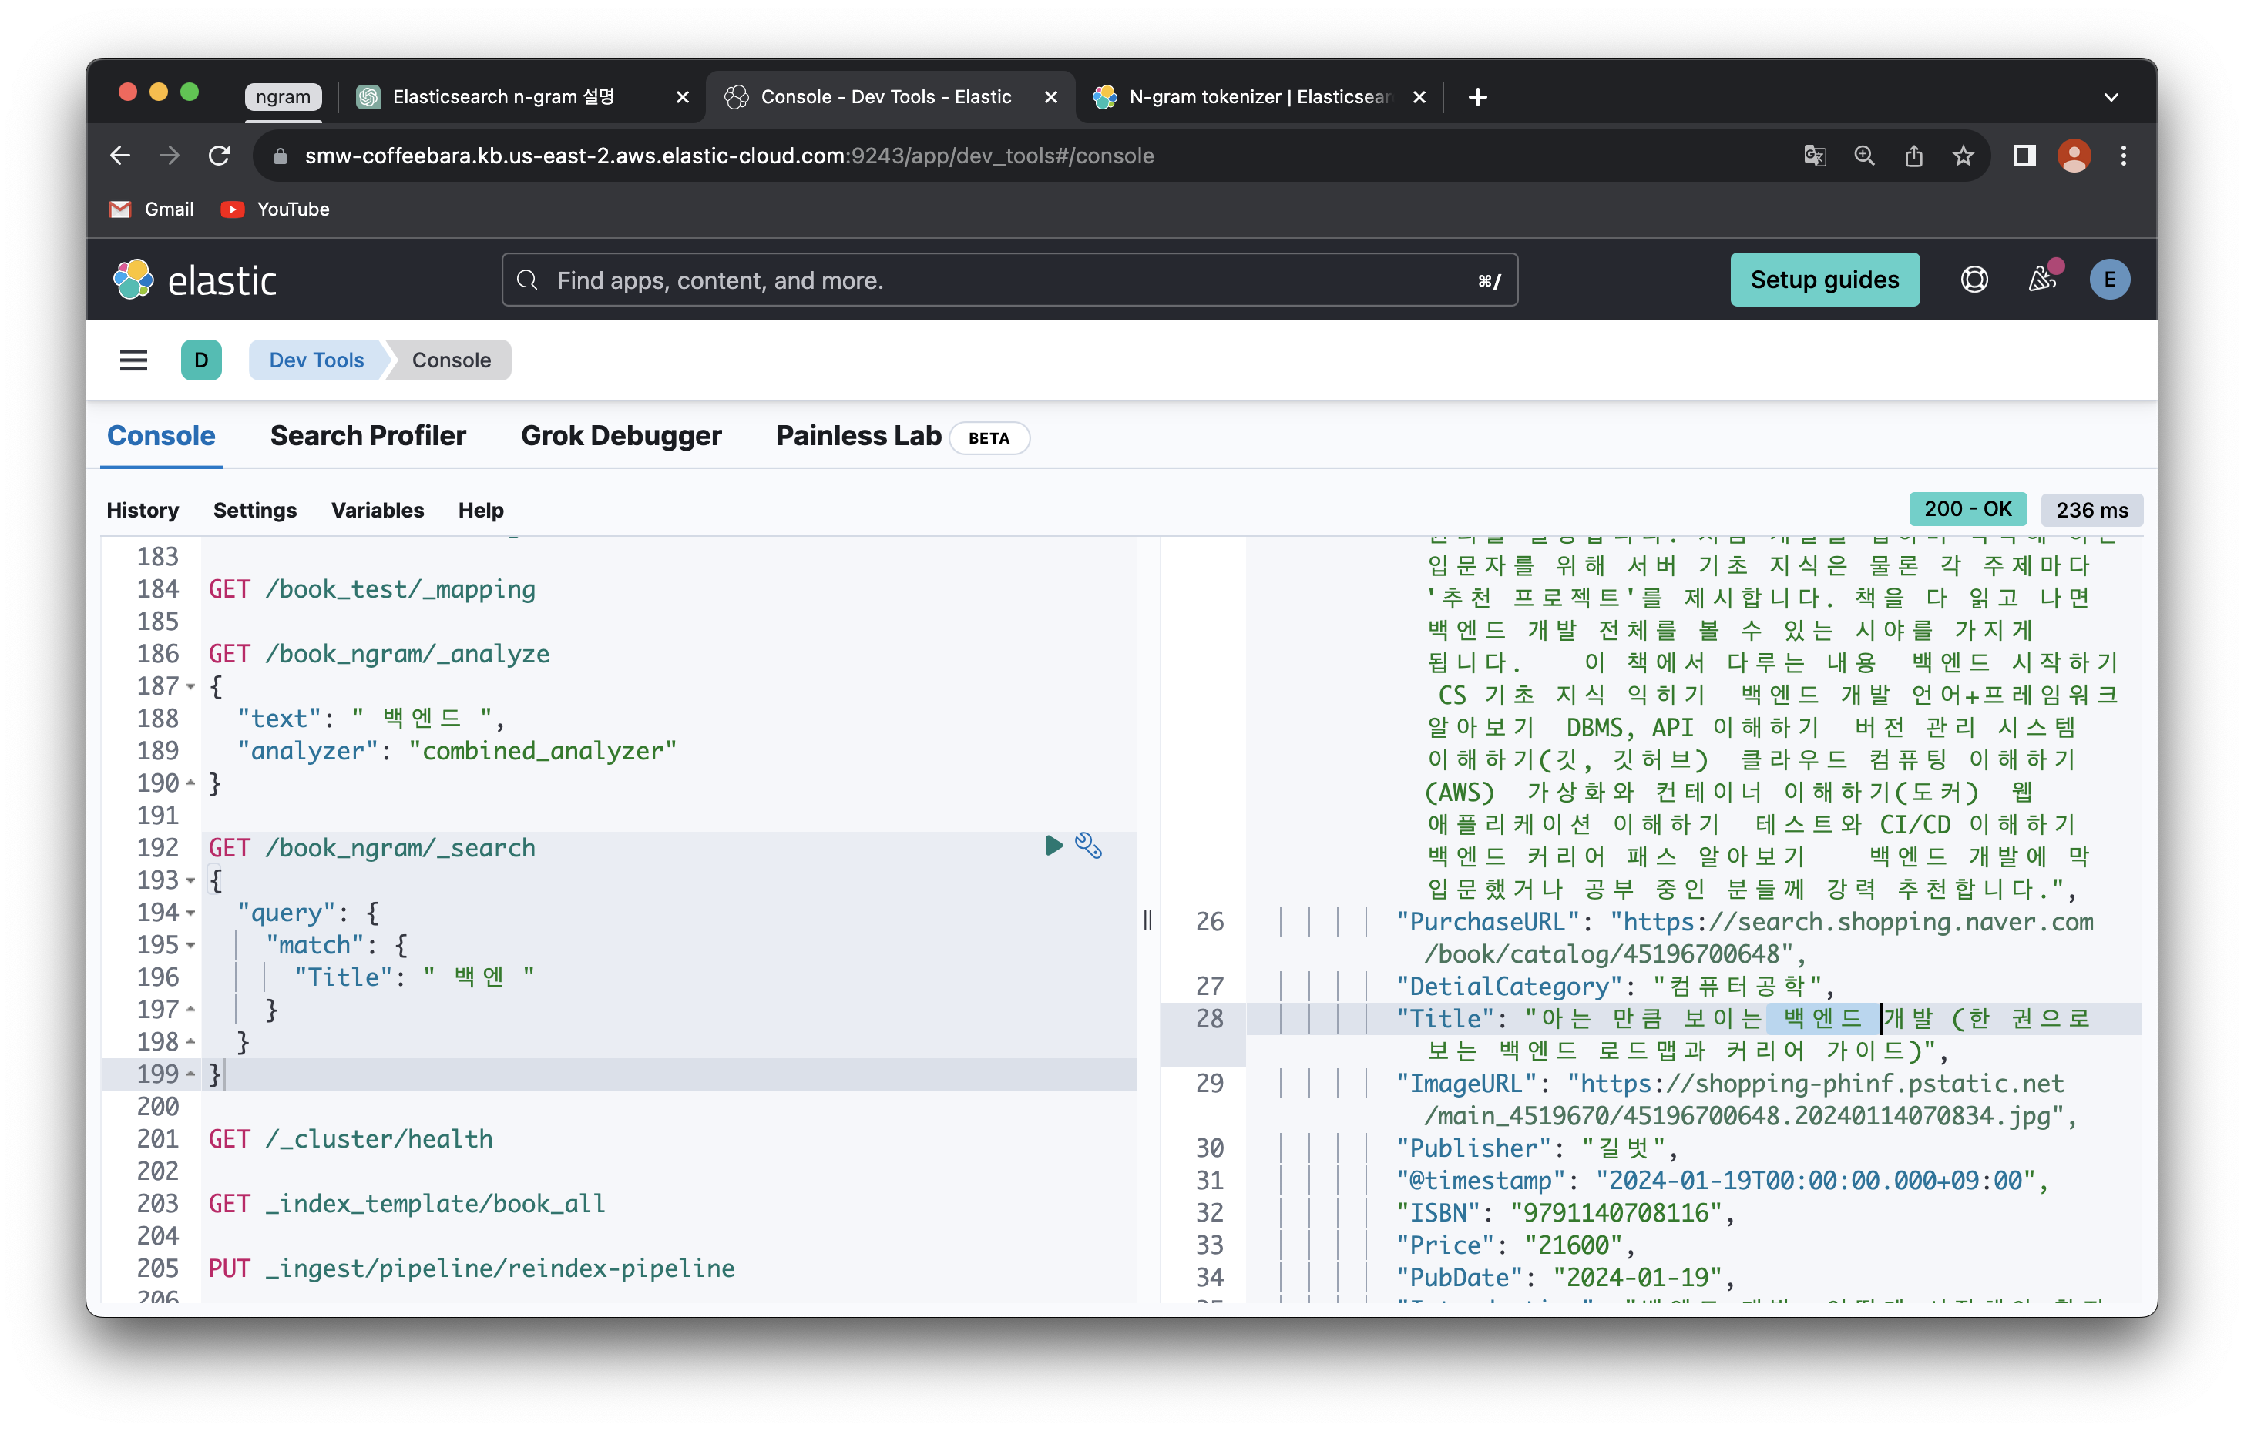Click the PUT _ingest/pipeline/reindex-pipeline line
The width and height of the screenshot is (2244, 1431).
(x=472, y=1269)
